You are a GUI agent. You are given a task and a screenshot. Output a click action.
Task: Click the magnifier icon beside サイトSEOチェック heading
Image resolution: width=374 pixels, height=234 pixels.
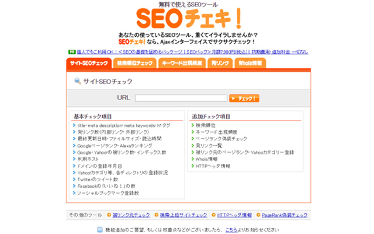click(78, 81)
